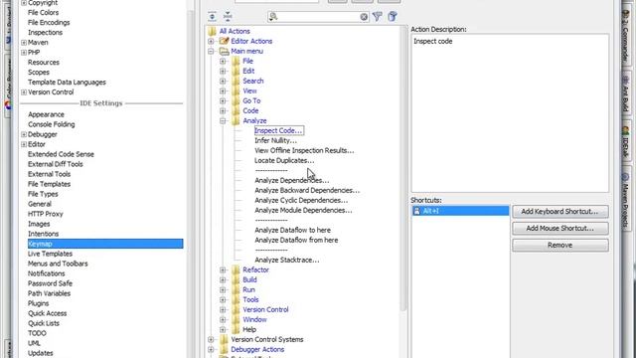636x358 pixels.
Task: Click the Editor Actions folder icon
Action: pyautogui.click(x=224, y=41)
